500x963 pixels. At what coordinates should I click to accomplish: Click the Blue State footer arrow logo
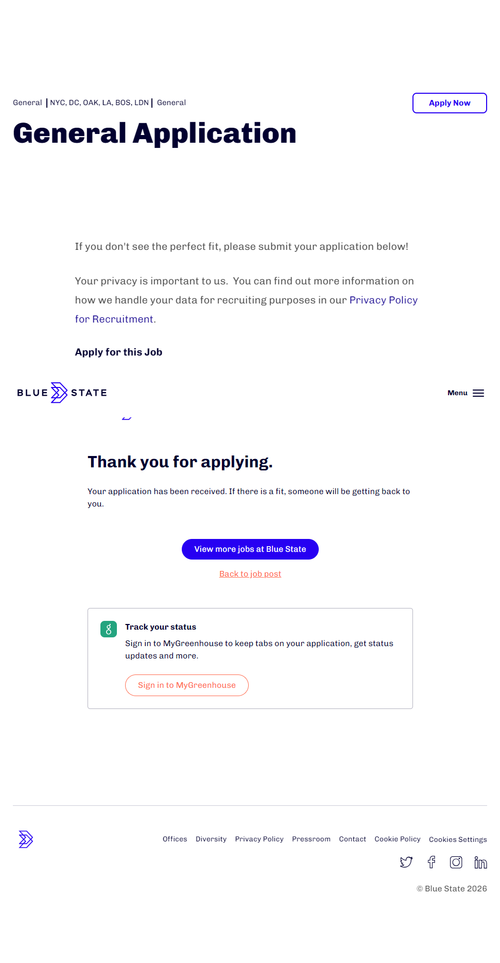[x=26, y=839]
